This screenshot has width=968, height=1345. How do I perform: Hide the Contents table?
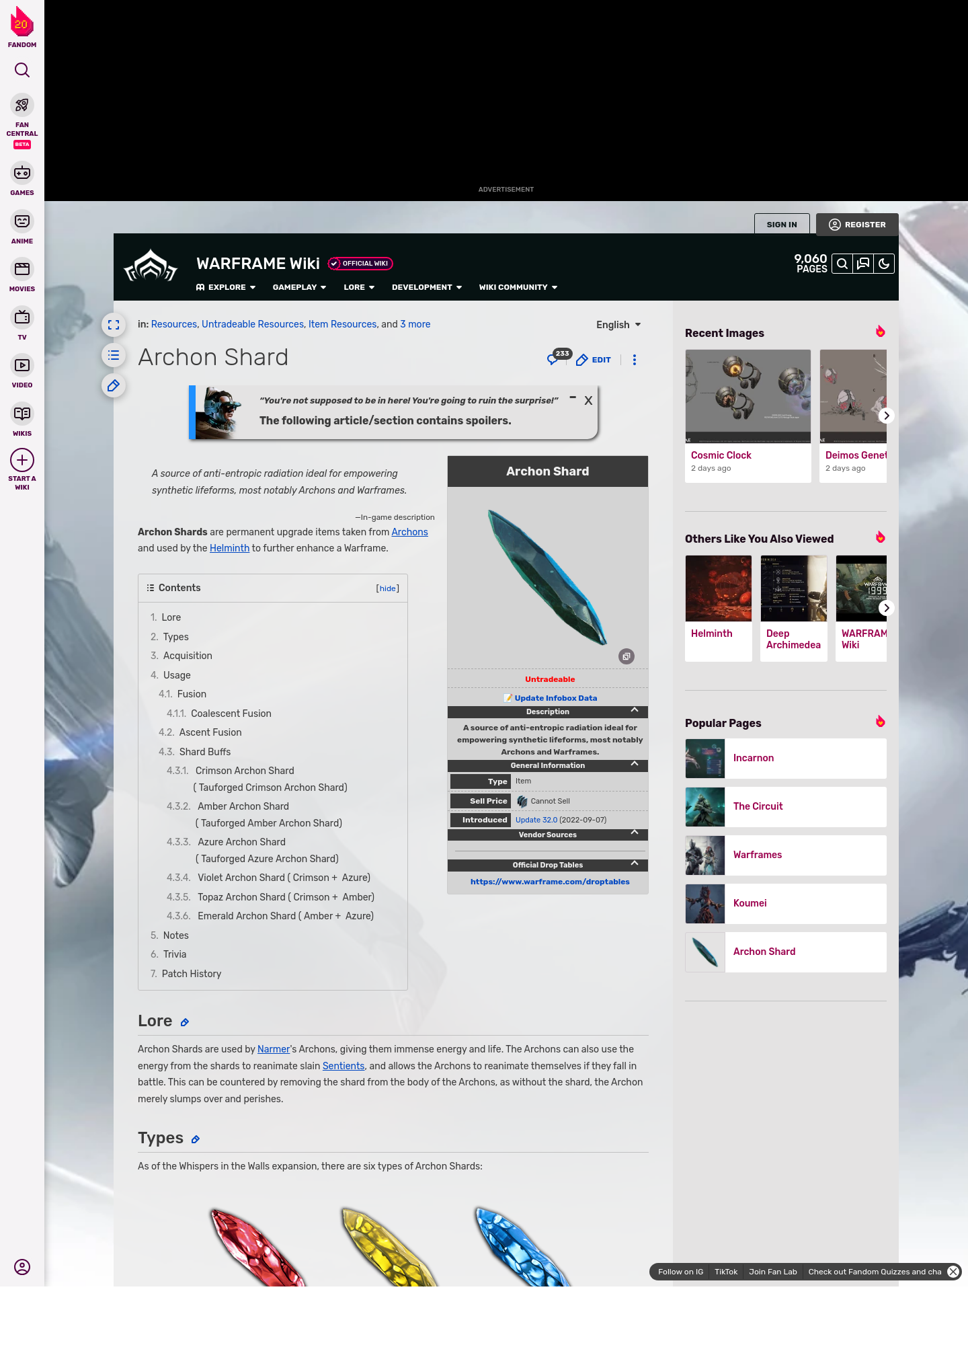pos(388,588)
